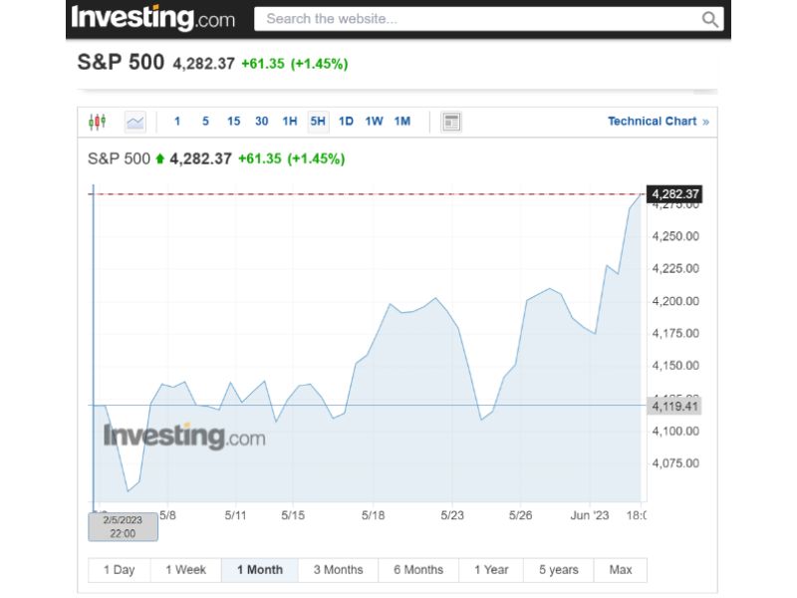The width and height of the screenshot is (797, 598).
Task: Switch chart interval to 1W
Action: (375, 122)
